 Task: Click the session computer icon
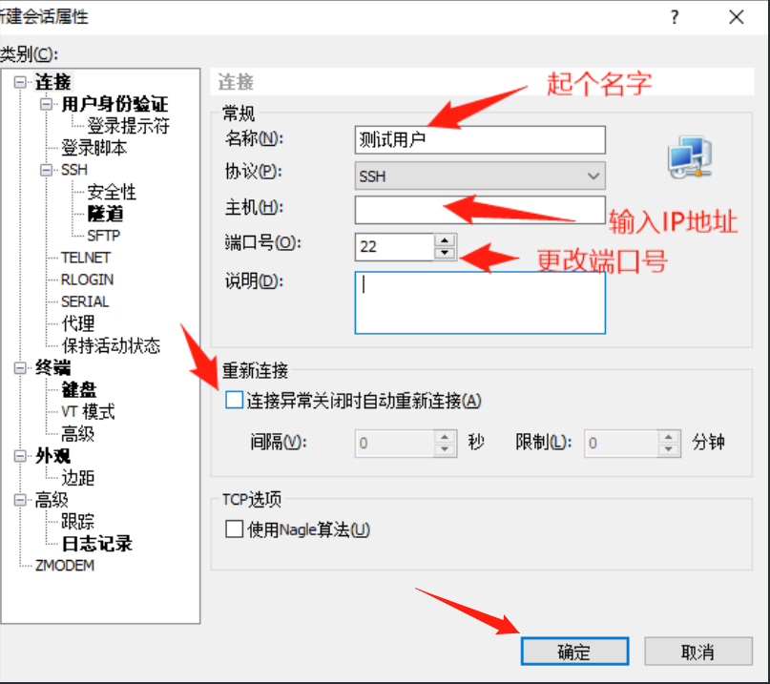click(x=689, y=157)
